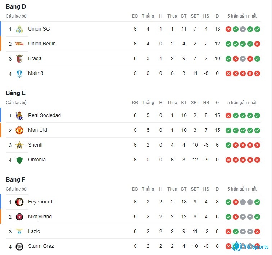
Task: Click Union Berlin's last red loss indicator
Action: click(x=257, y=44)
